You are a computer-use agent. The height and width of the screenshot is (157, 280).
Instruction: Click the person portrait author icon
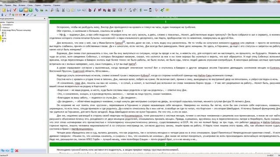[x=150, y=10]
